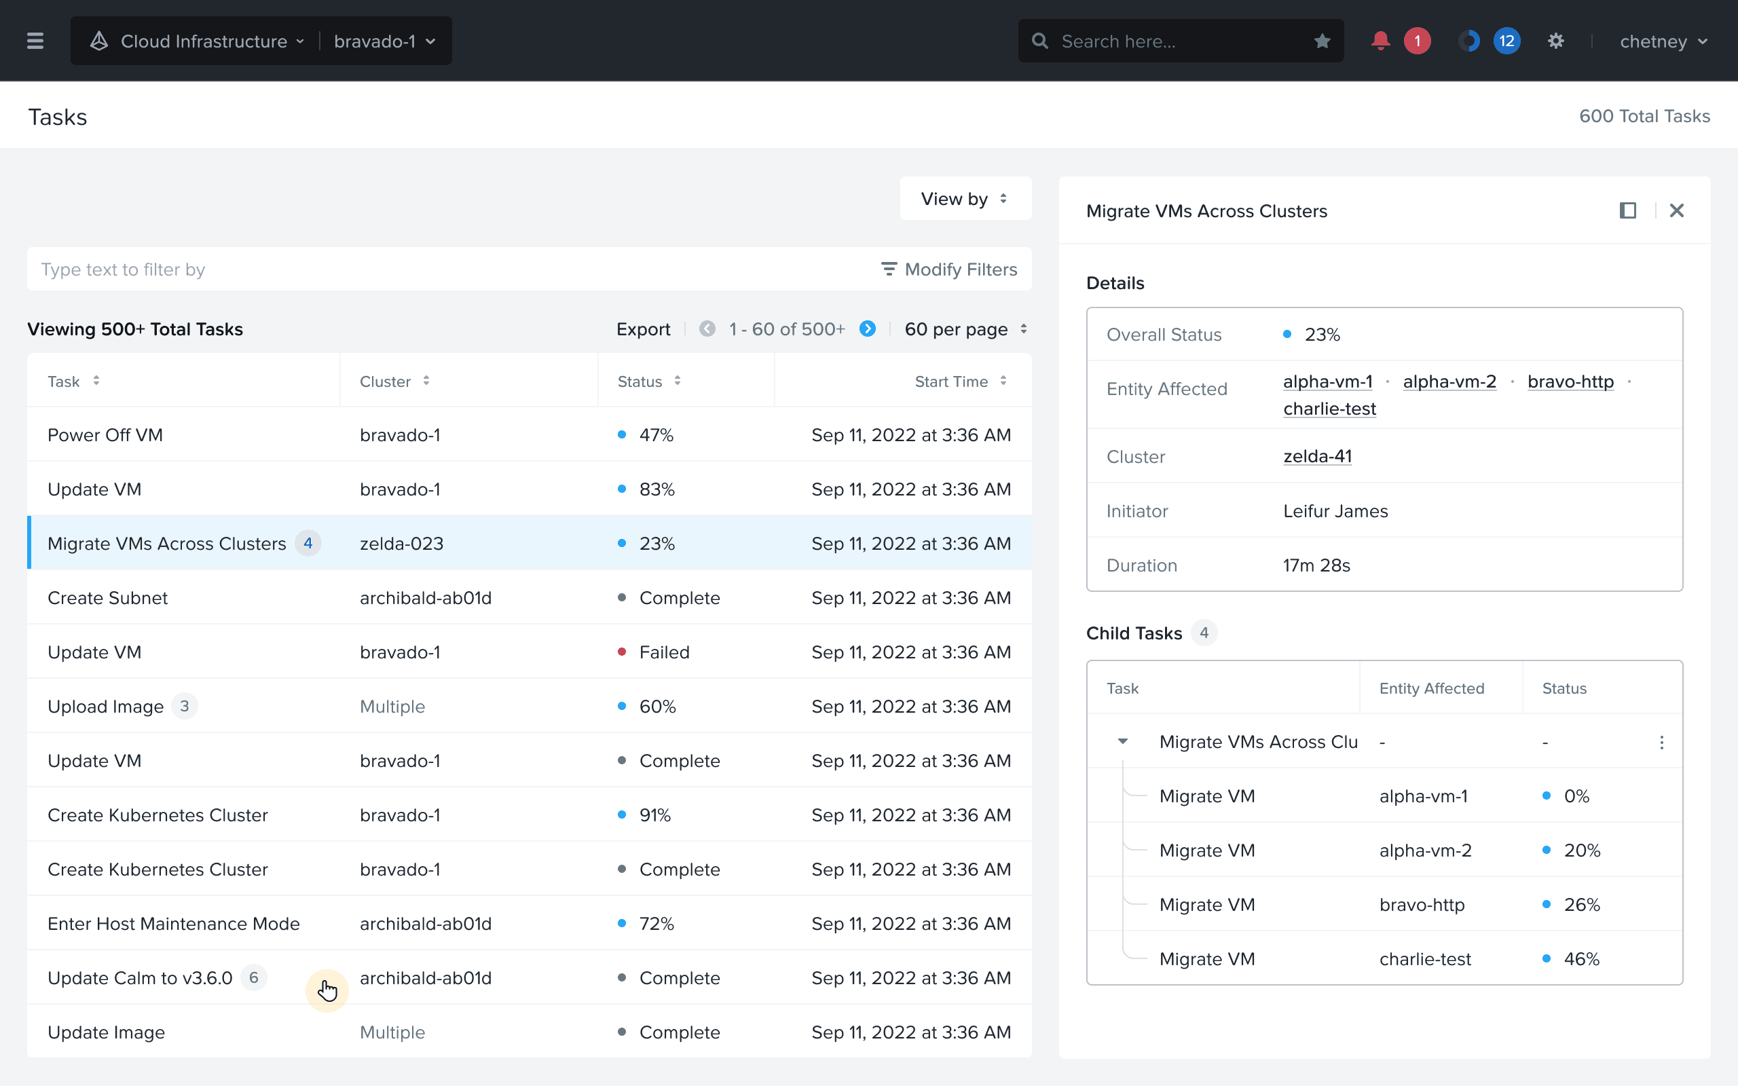1738x1086 pixels.
Task: Select the Enter Host Maintenance Mode task
Action: 173,923
